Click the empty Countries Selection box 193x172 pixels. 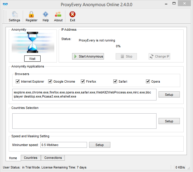[84, 121]
